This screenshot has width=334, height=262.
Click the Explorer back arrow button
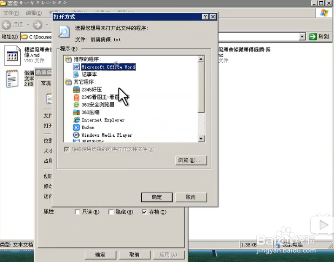[x=6, y=25]
